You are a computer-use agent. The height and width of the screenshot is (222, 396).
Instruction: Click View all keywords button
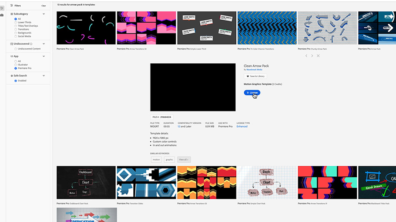[184, 160]
